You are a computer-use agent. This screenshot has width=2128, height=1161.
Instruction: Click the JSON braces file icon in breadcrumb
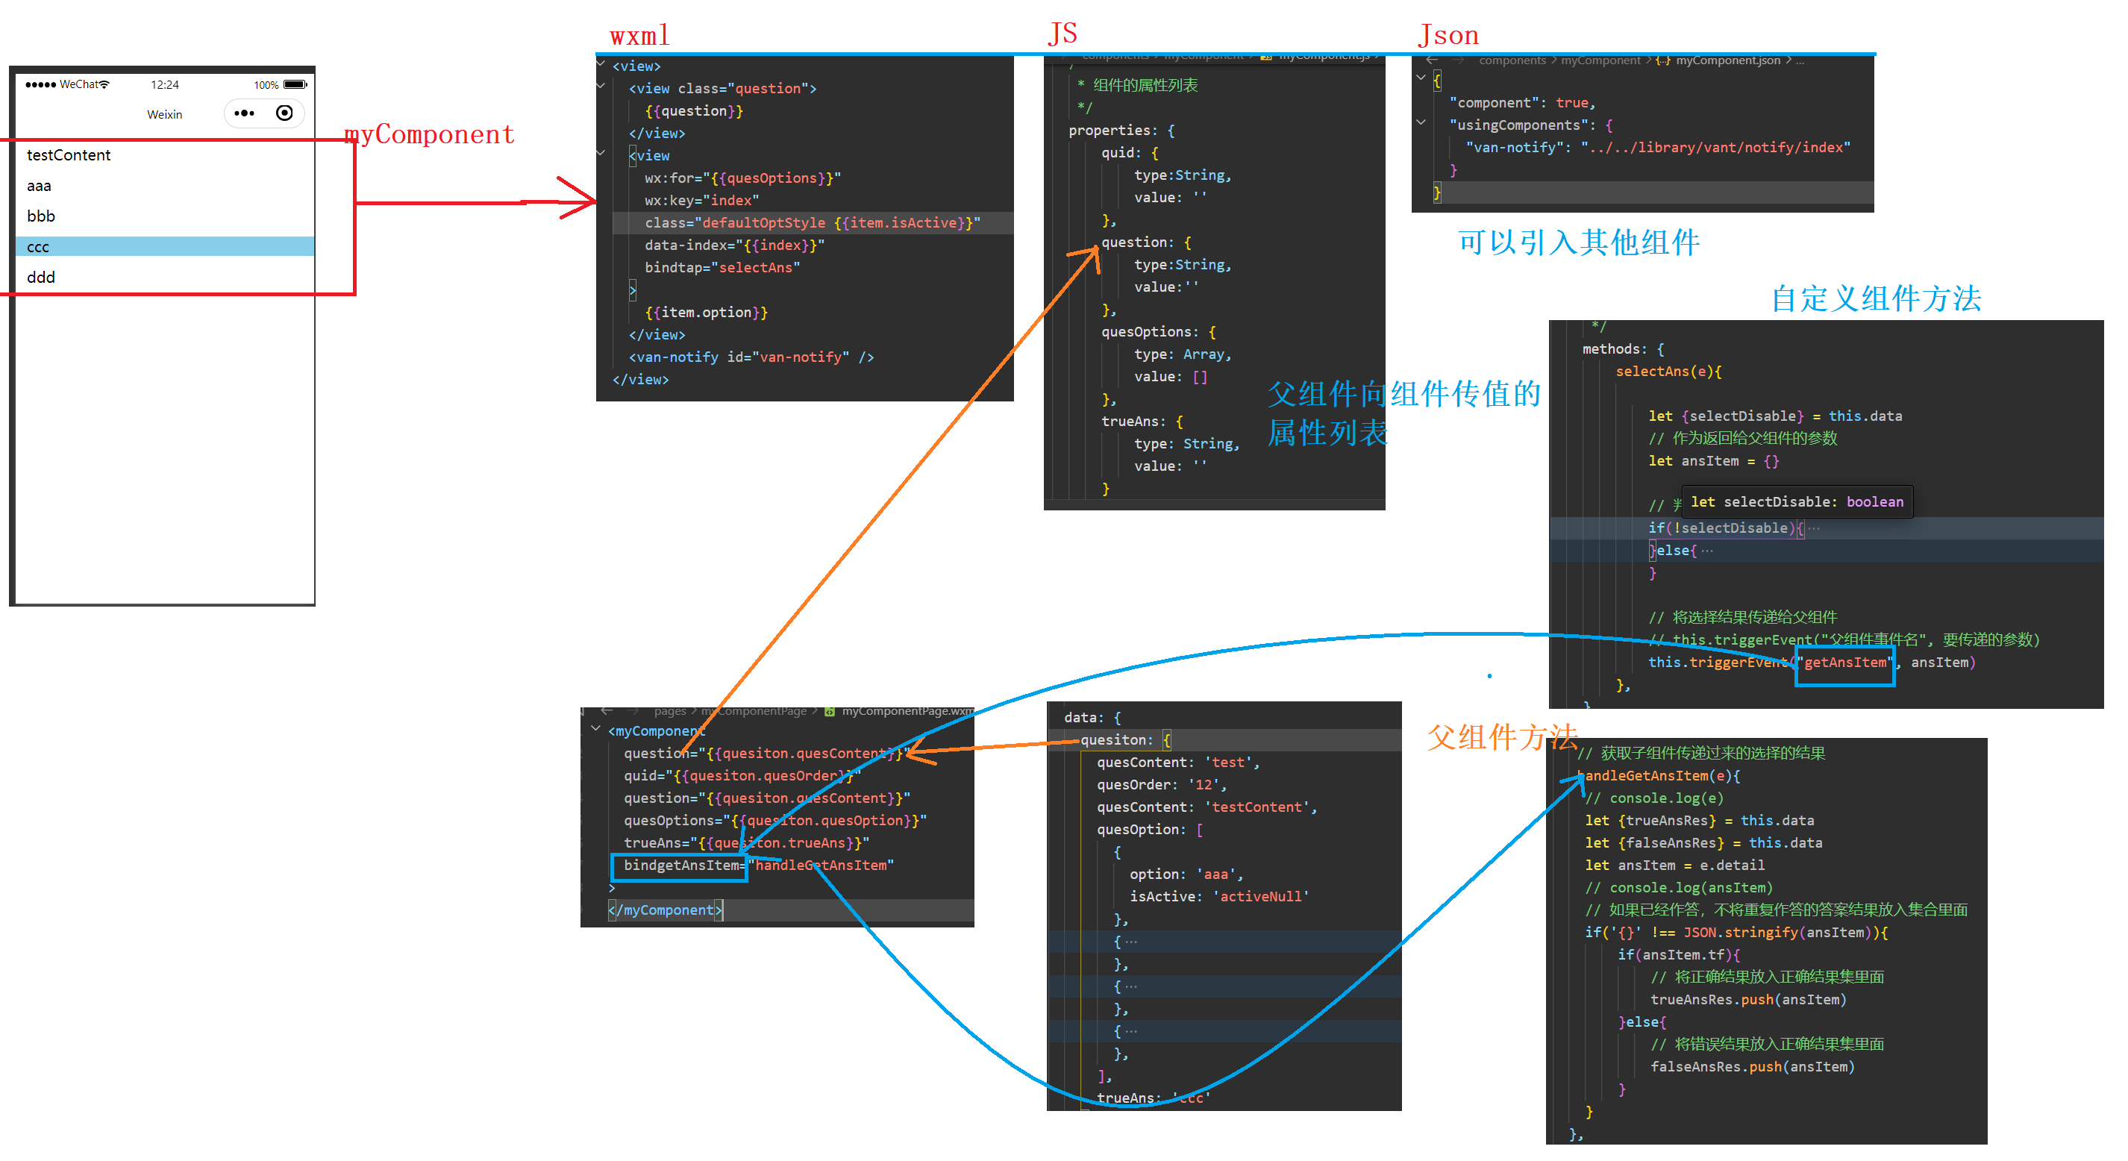pos(1662,60)
